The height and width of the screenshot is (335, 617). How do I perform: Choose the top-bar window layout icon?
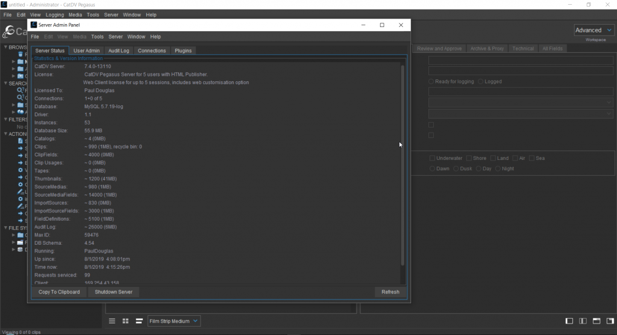[x=597, y=321]
